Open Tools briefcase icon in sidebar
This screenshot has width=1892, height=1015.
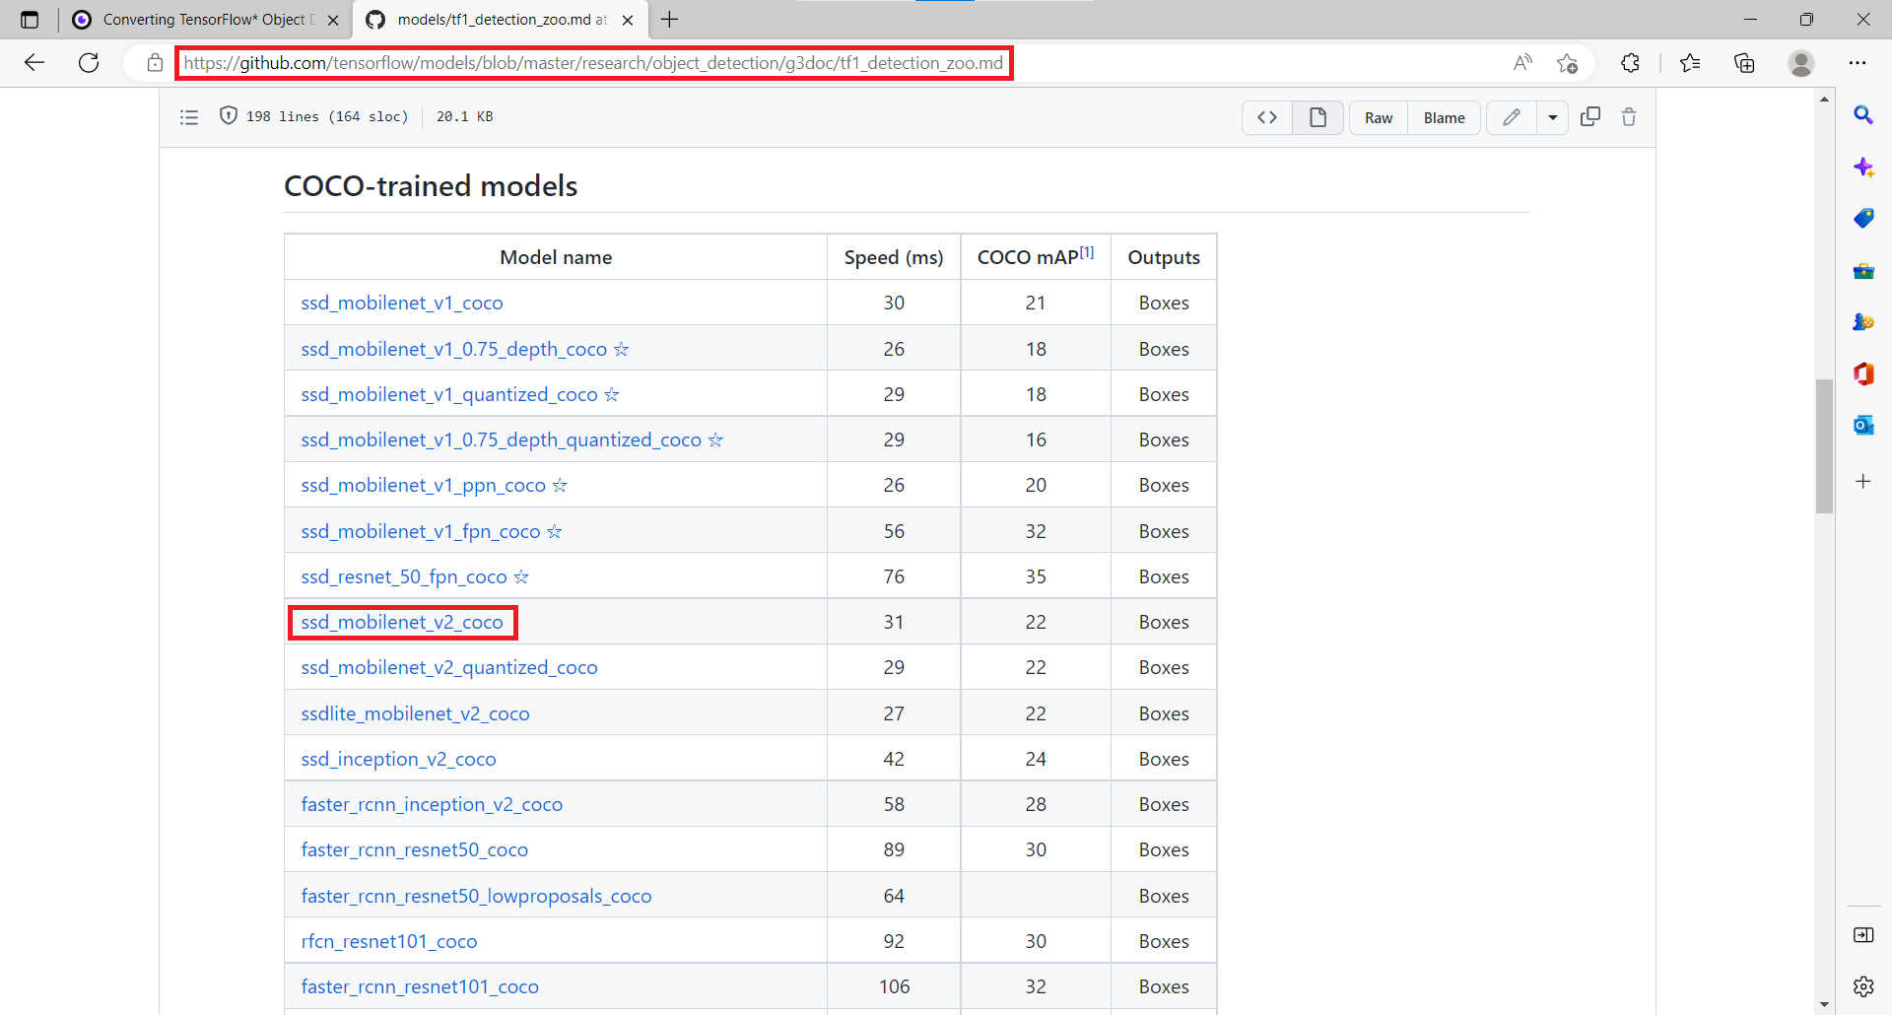(x=1863, y=270)
